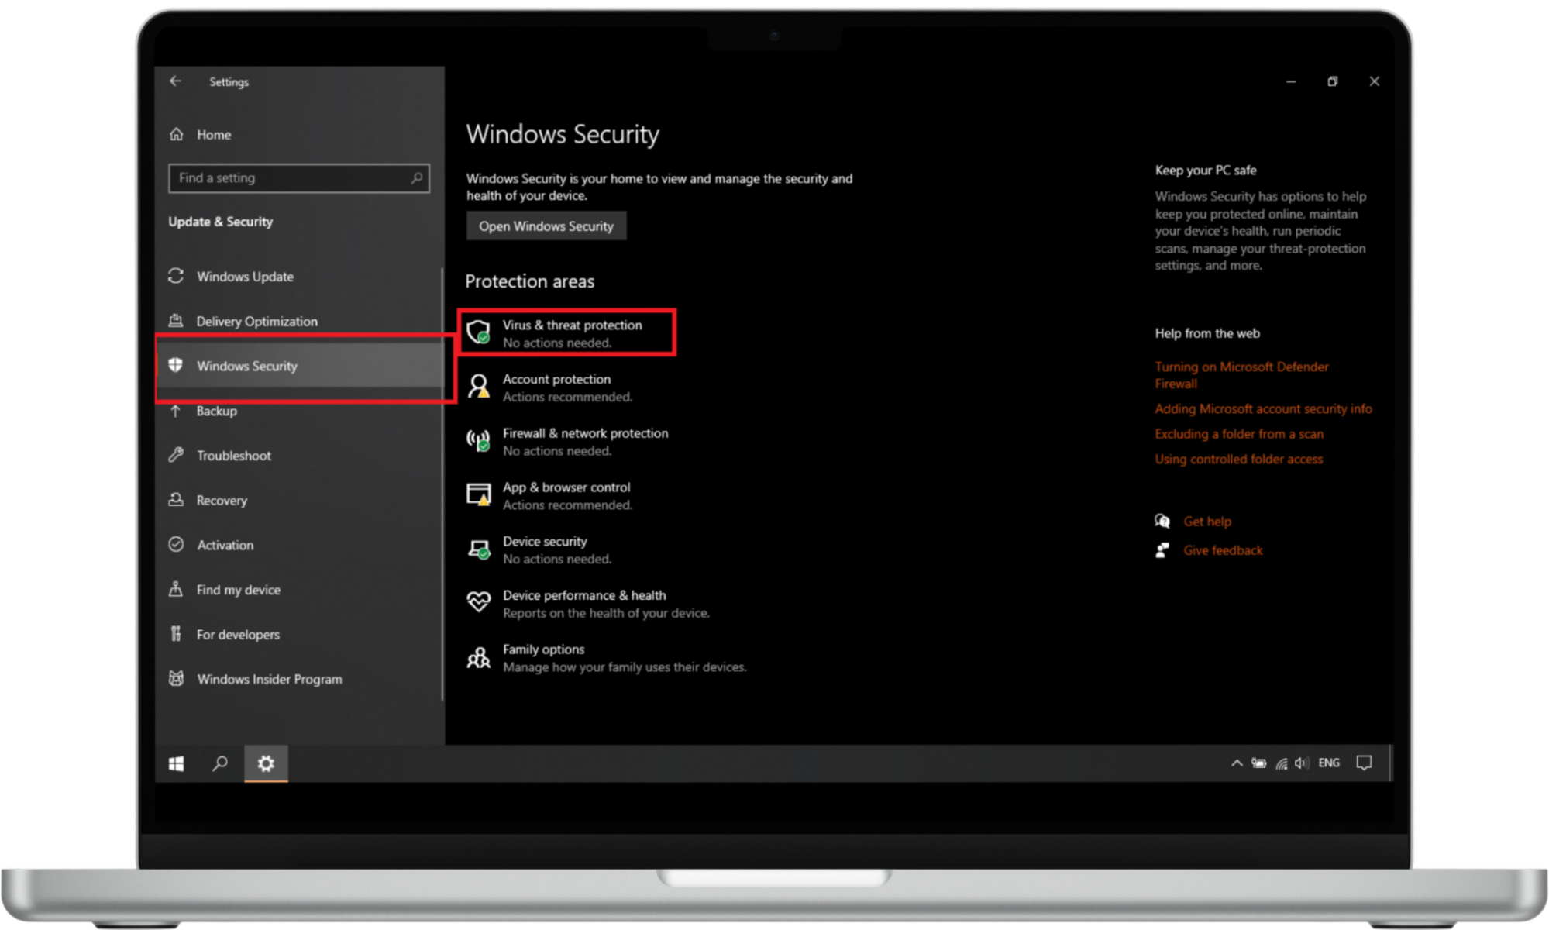The height and width of the screenshot is (930, 1549).
Task: Click the For developers tools icon
Action: pyautogui.click(x=176, y=634)
